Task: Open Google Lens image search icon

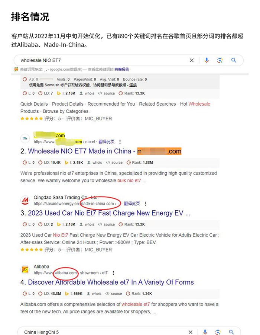Action: click(220, 60)
